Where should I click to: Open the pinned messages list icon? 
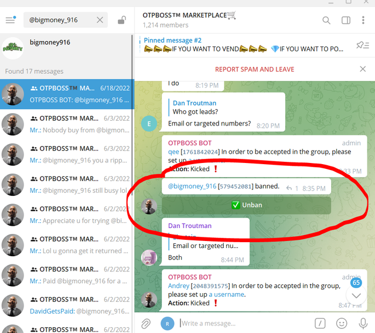(x=363, y=45)
